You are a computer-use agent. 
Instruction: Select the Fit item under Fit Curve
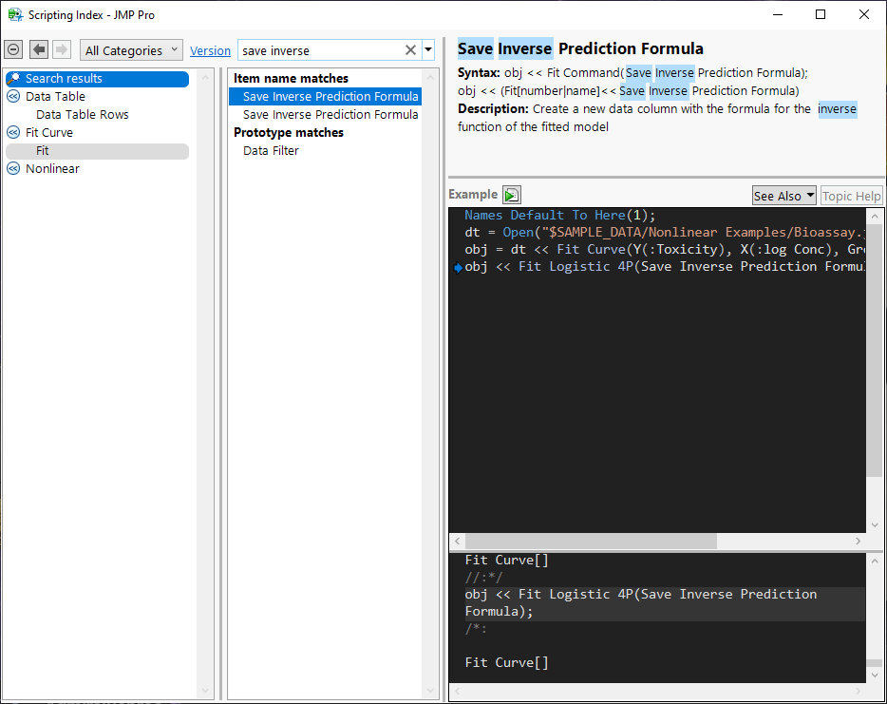43,150
